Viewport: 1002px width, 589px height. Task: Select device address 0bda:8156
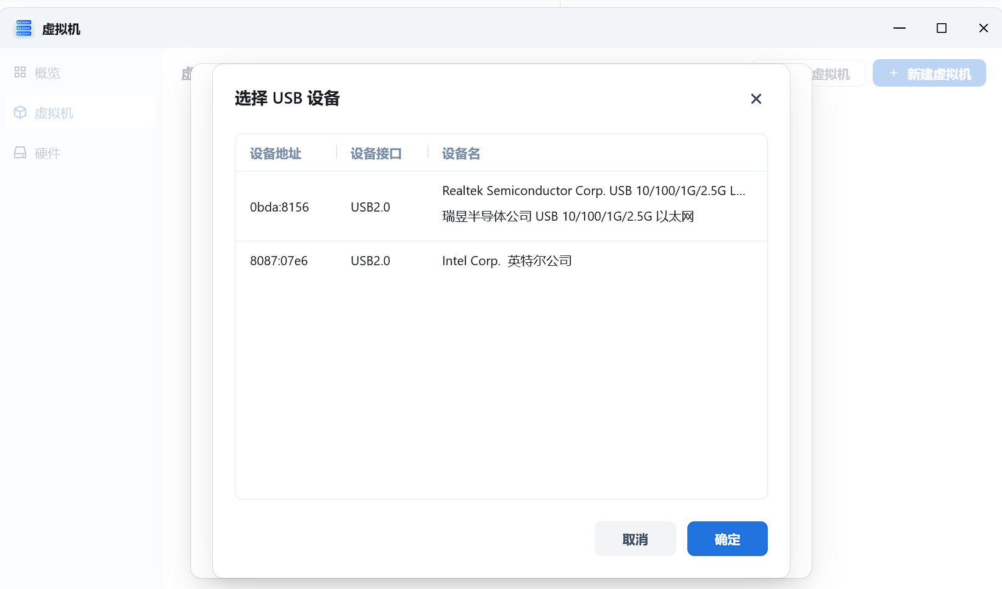point(279,207)
